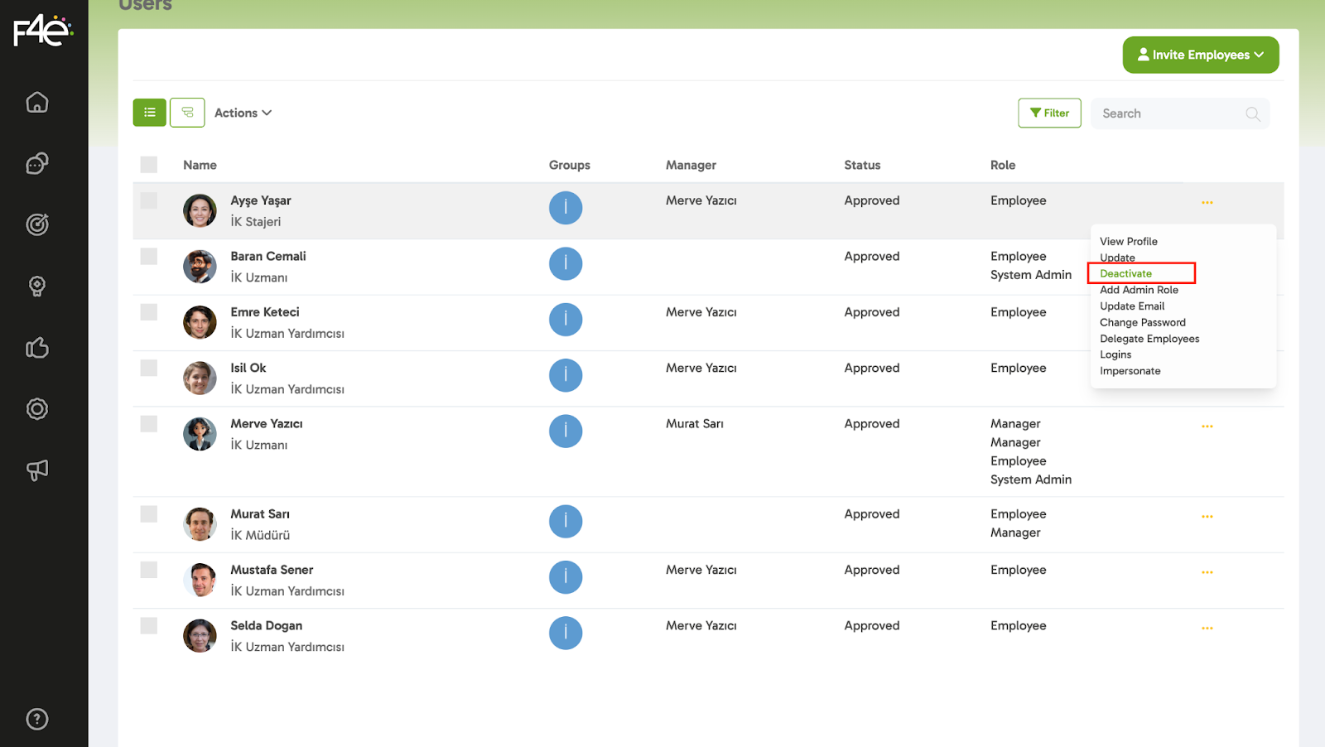Viewport: 1325px width, 747px height.
Task: Click the megaphone announcements icon
Action: pos(37,470)
